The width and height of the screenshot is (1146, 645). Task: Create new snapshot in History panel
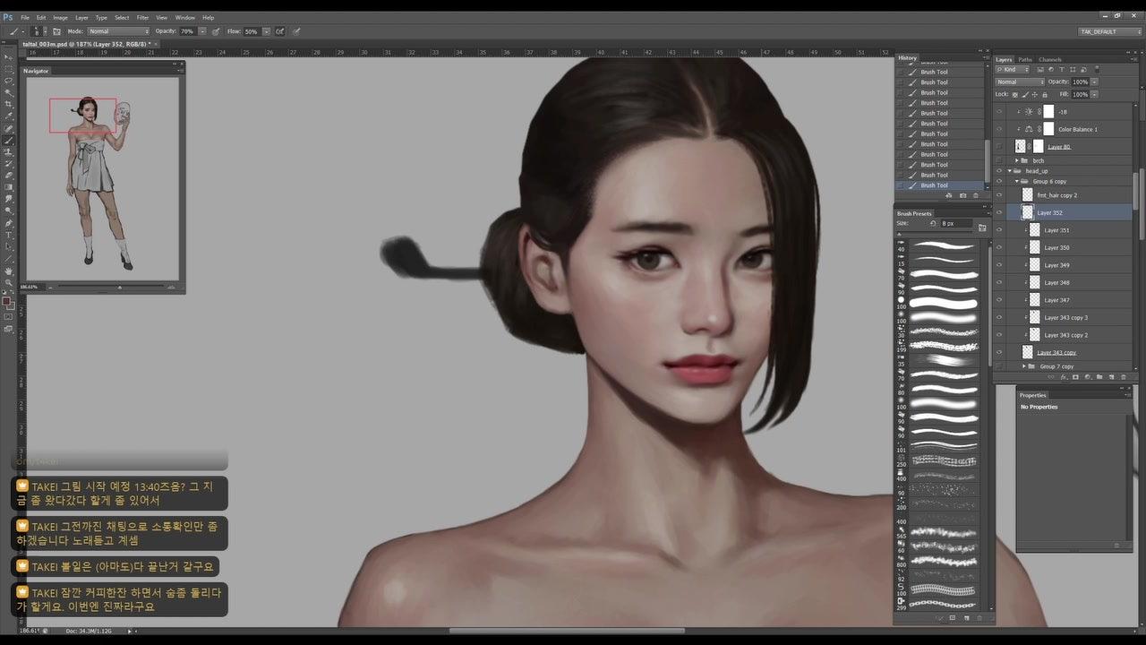click(x=963, y=195)
